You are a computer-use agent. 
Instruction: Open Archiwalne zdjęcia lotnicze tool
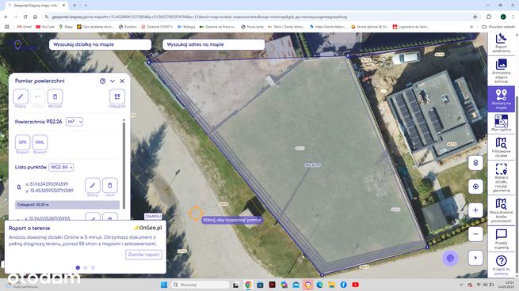[x=501, y=70]
